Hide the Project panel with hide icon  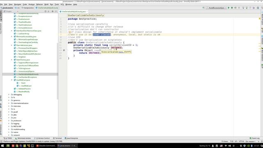(x=56, y=12)
